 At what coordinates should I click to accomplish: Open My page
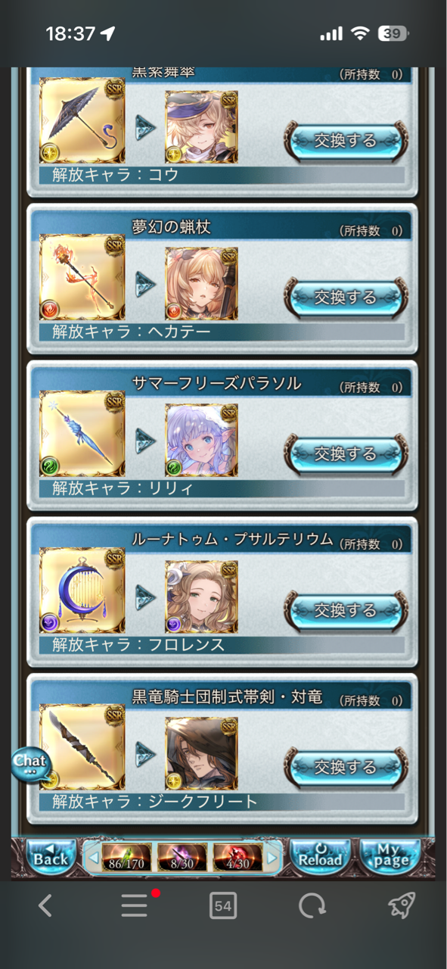(390, 857)
